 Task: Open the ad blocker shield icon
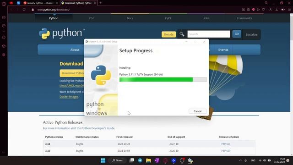(253, 10)
